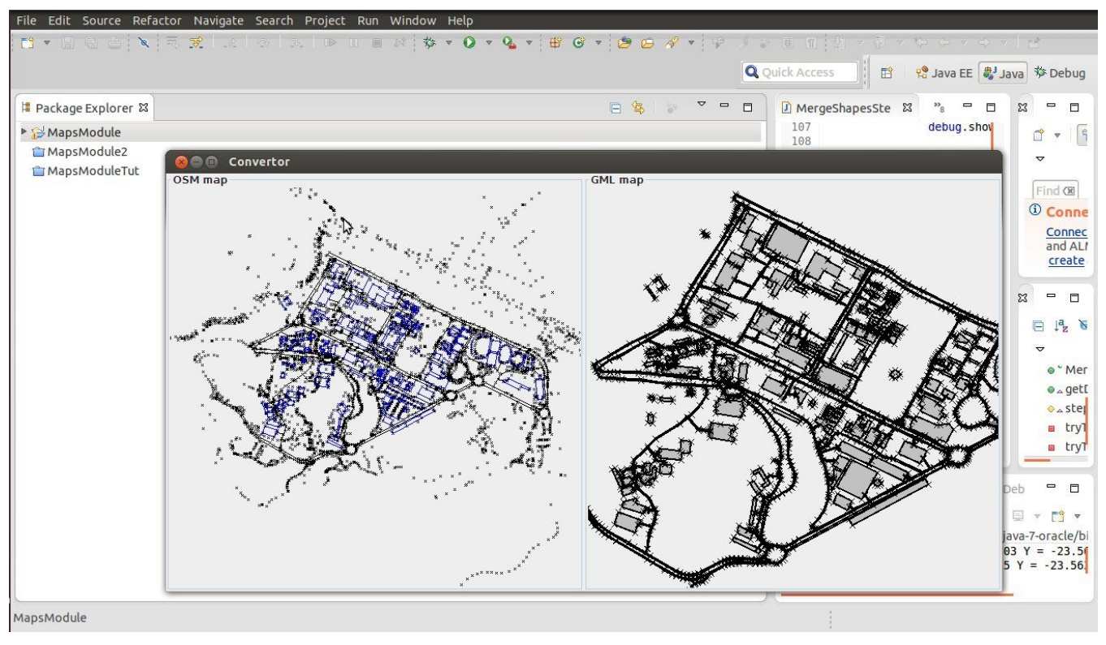The image size is (1106, 645).
Task: Activate the Debug perspective button
Action: 1060,73
